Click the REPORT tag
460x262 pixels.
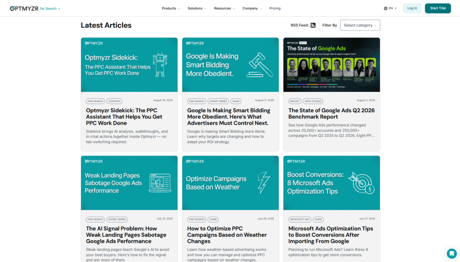(295, 101)
